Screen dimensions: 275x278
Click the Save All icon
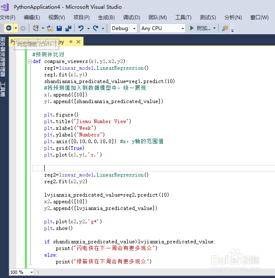[68, 28]
